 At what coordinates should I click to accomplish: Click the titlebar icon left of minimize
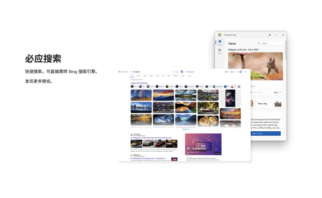click(269, 35)
